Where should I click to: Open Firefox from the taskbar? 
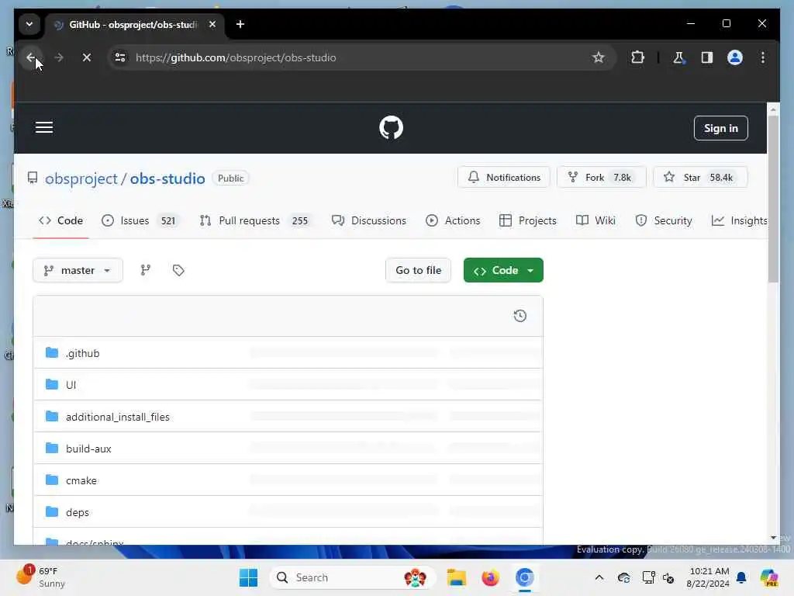click(490, 577)
